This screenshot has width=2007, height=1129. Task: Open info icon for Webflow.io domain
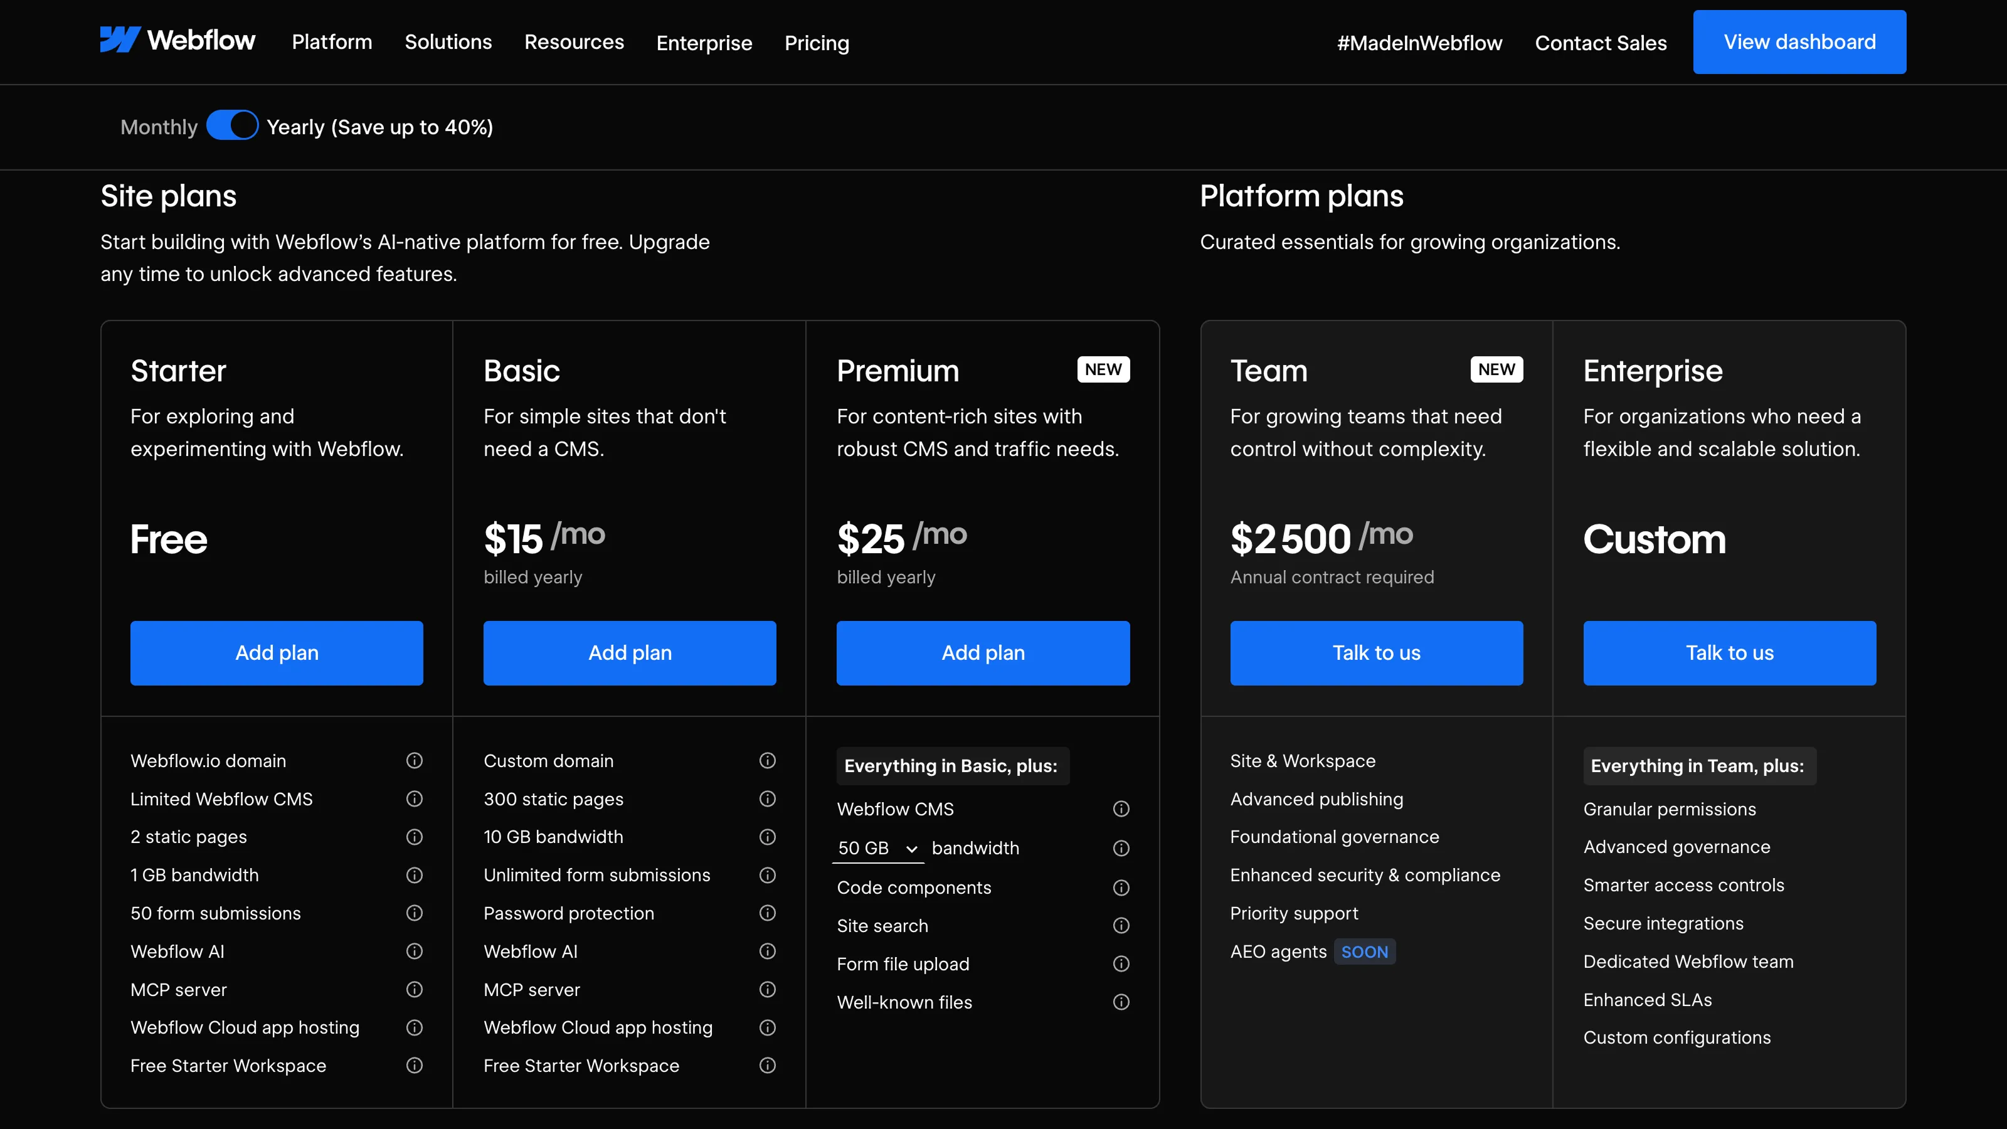point(415,760)
